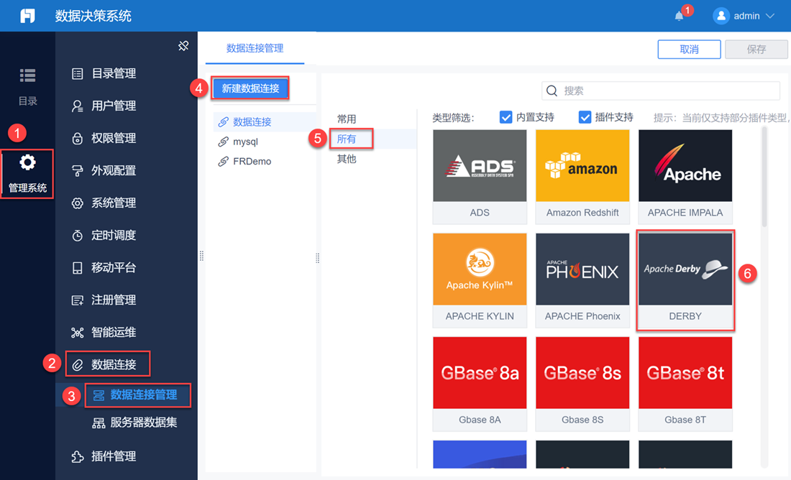
Task: Select the 管理系统 gear icon
Action: [27, 162]
